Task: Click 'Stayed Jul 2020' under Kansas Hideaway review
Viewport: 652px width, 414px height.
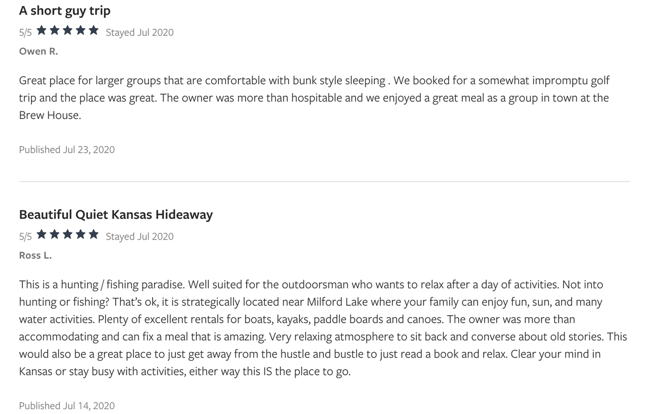Action: click(140, 236)
